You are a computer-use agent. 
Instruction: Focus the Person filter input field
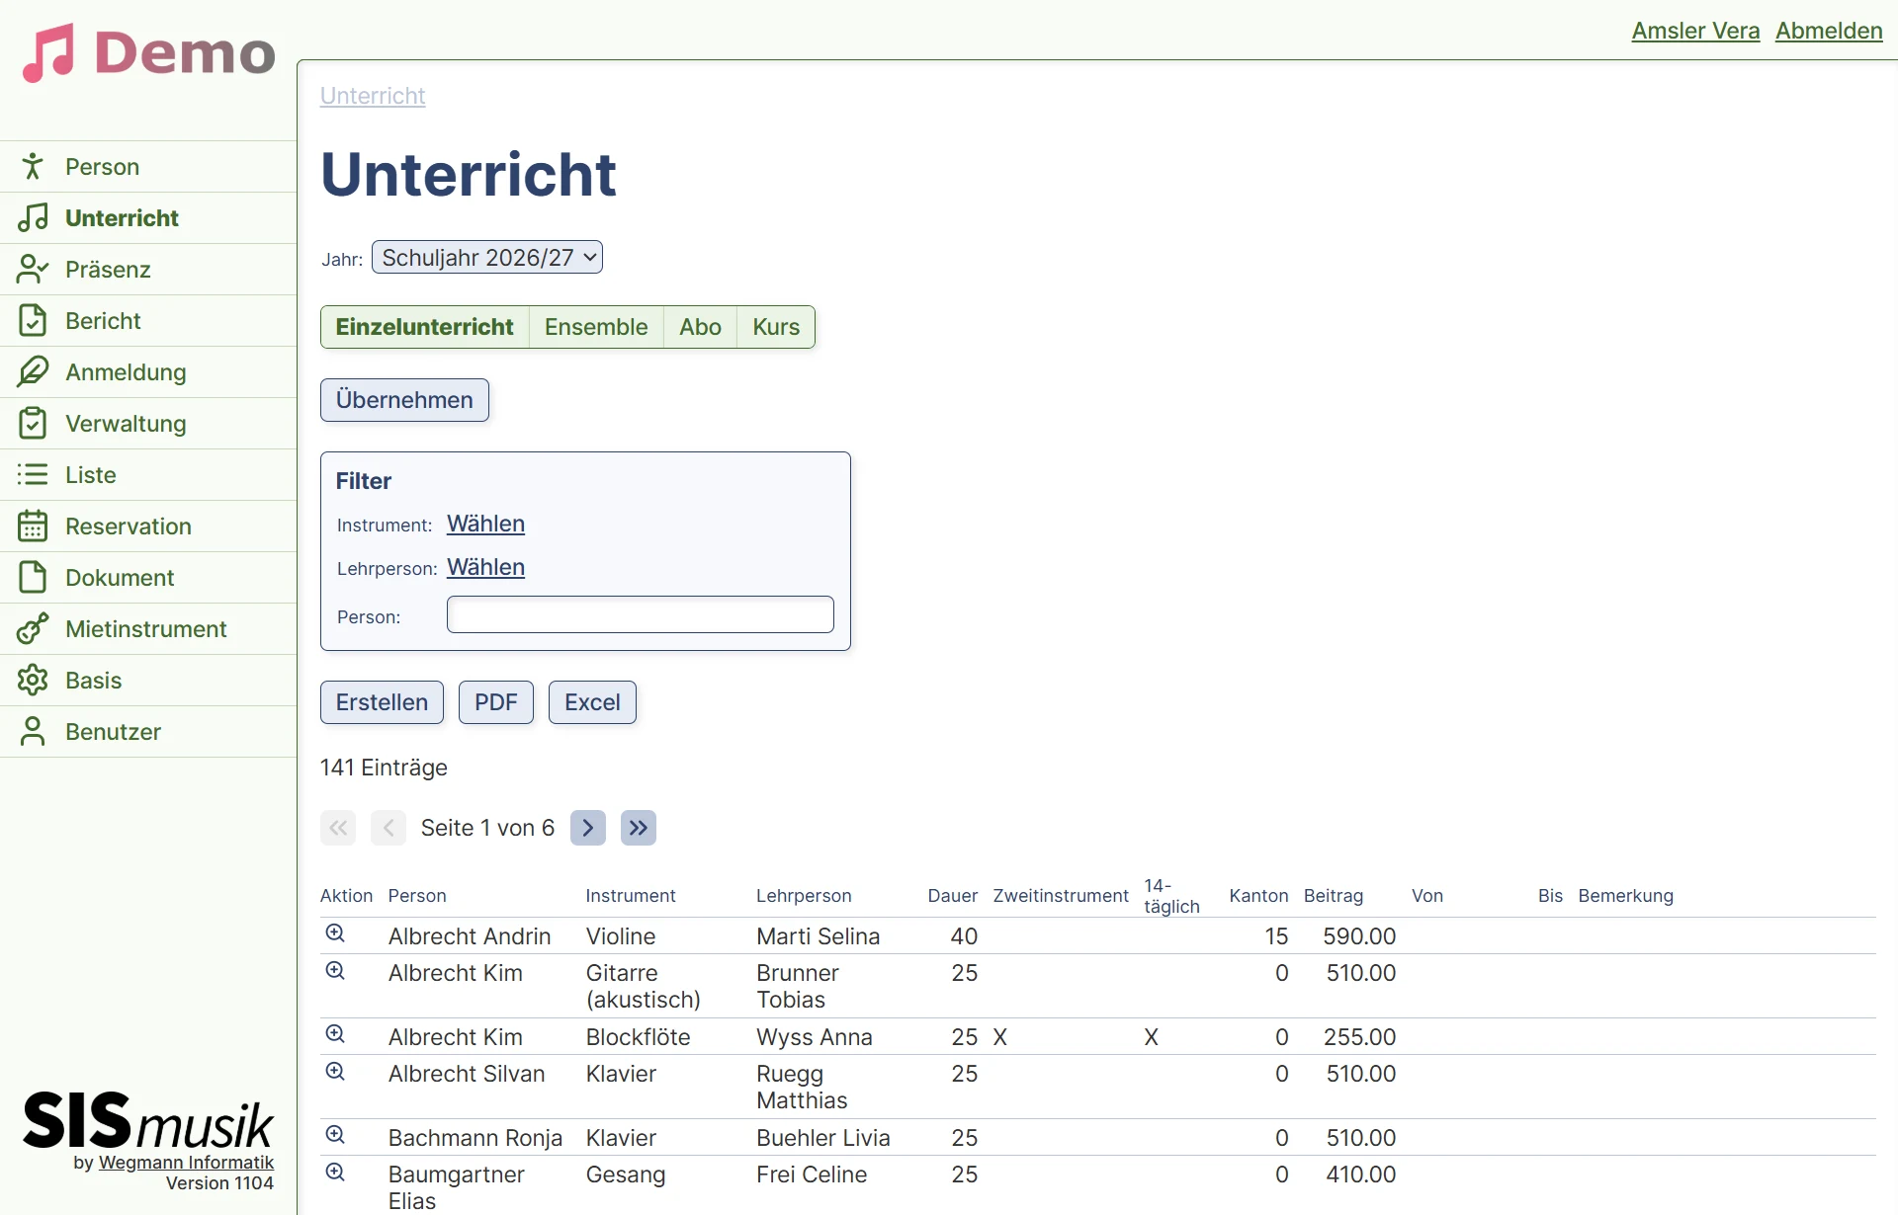[641, 614]
